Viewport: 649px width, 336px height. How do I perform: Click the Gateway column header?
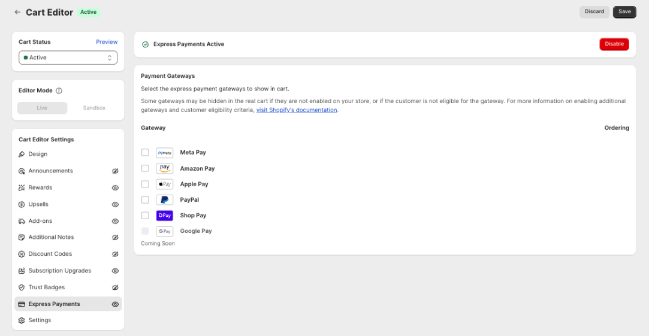[x=153, y=128]
